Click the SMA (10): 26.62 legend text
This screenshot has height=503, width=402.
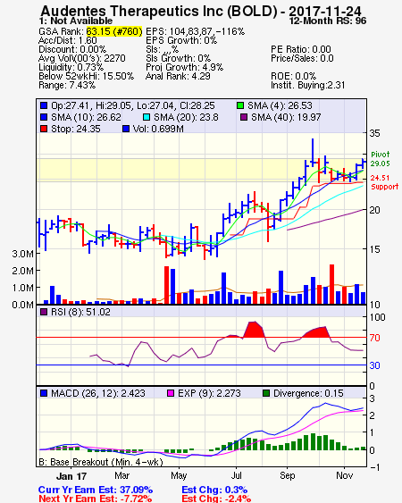pos(86,117)
